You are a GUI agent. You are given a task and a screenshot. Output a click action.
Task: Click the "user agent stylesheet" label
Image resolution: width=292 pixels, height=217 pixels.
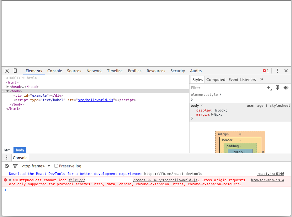pyautogui.click(x=268, y=106)
